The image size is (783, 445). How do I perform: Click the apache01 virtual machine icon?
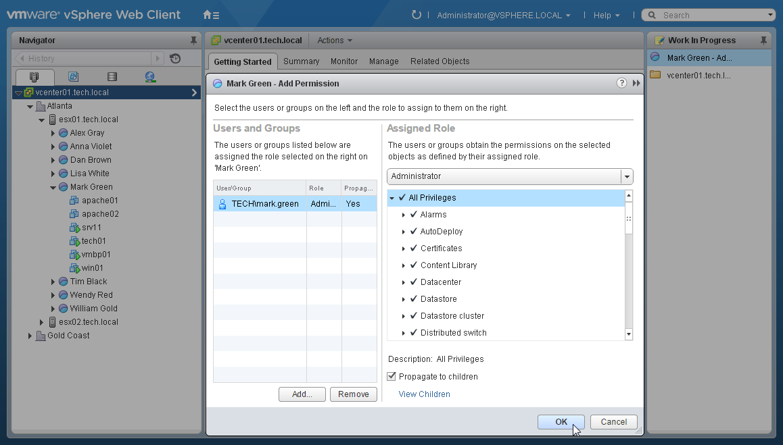(x=74, y=201)
